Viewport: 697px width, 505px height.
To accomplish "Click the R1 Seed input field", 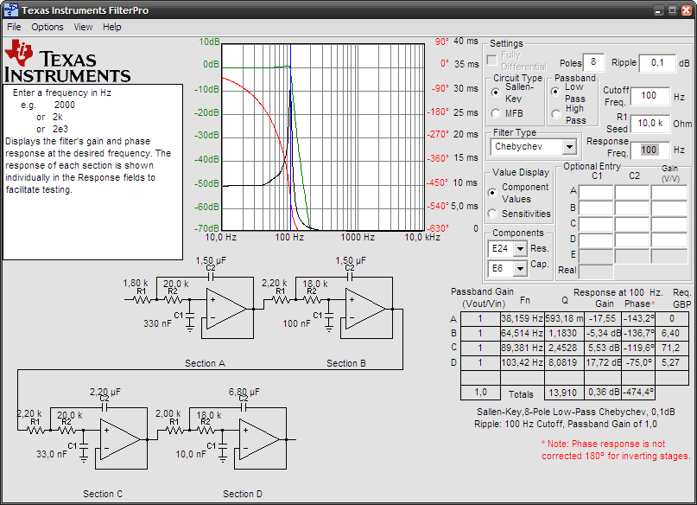I will (649, 124).
